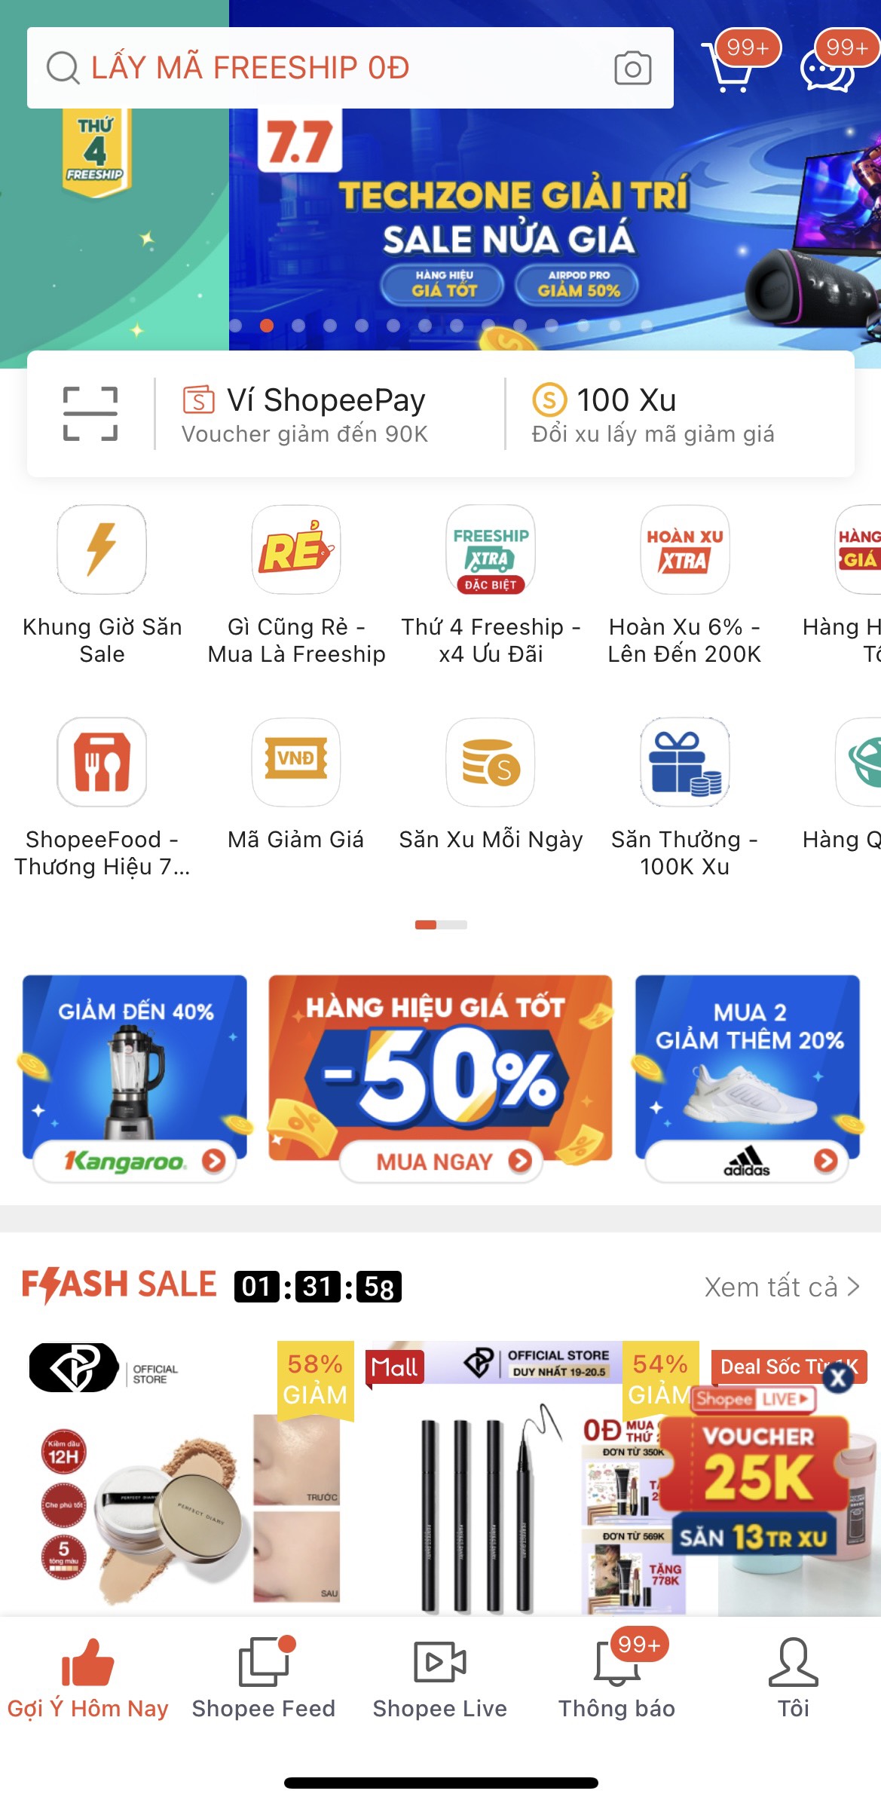Close the Shopee Live voucher popup
The height and width of the screenshot is (1806, 881).
pyautogui.click(x=838, y=1379)
